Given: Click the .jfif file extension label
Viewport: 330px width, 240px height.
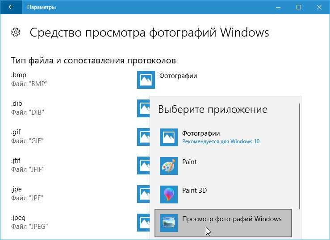Looking at the screenshot, I should [x=16, y=161].
